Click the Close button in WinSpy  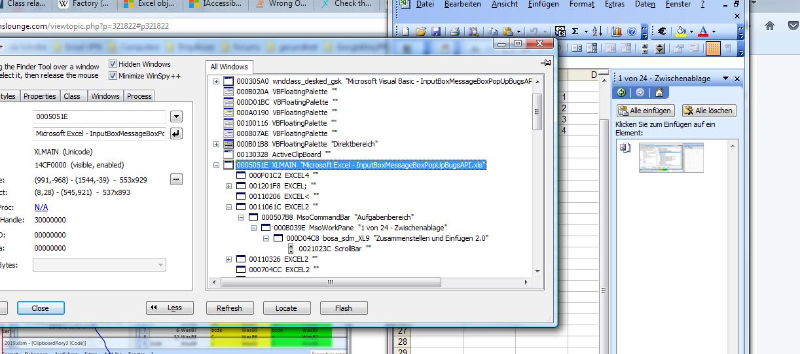tap(40, 308)
